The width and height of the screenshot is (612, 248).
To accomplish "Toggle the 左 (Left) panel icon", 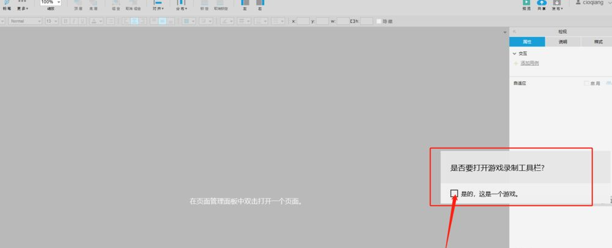I will pyautogui.click(x=245, y=4).
